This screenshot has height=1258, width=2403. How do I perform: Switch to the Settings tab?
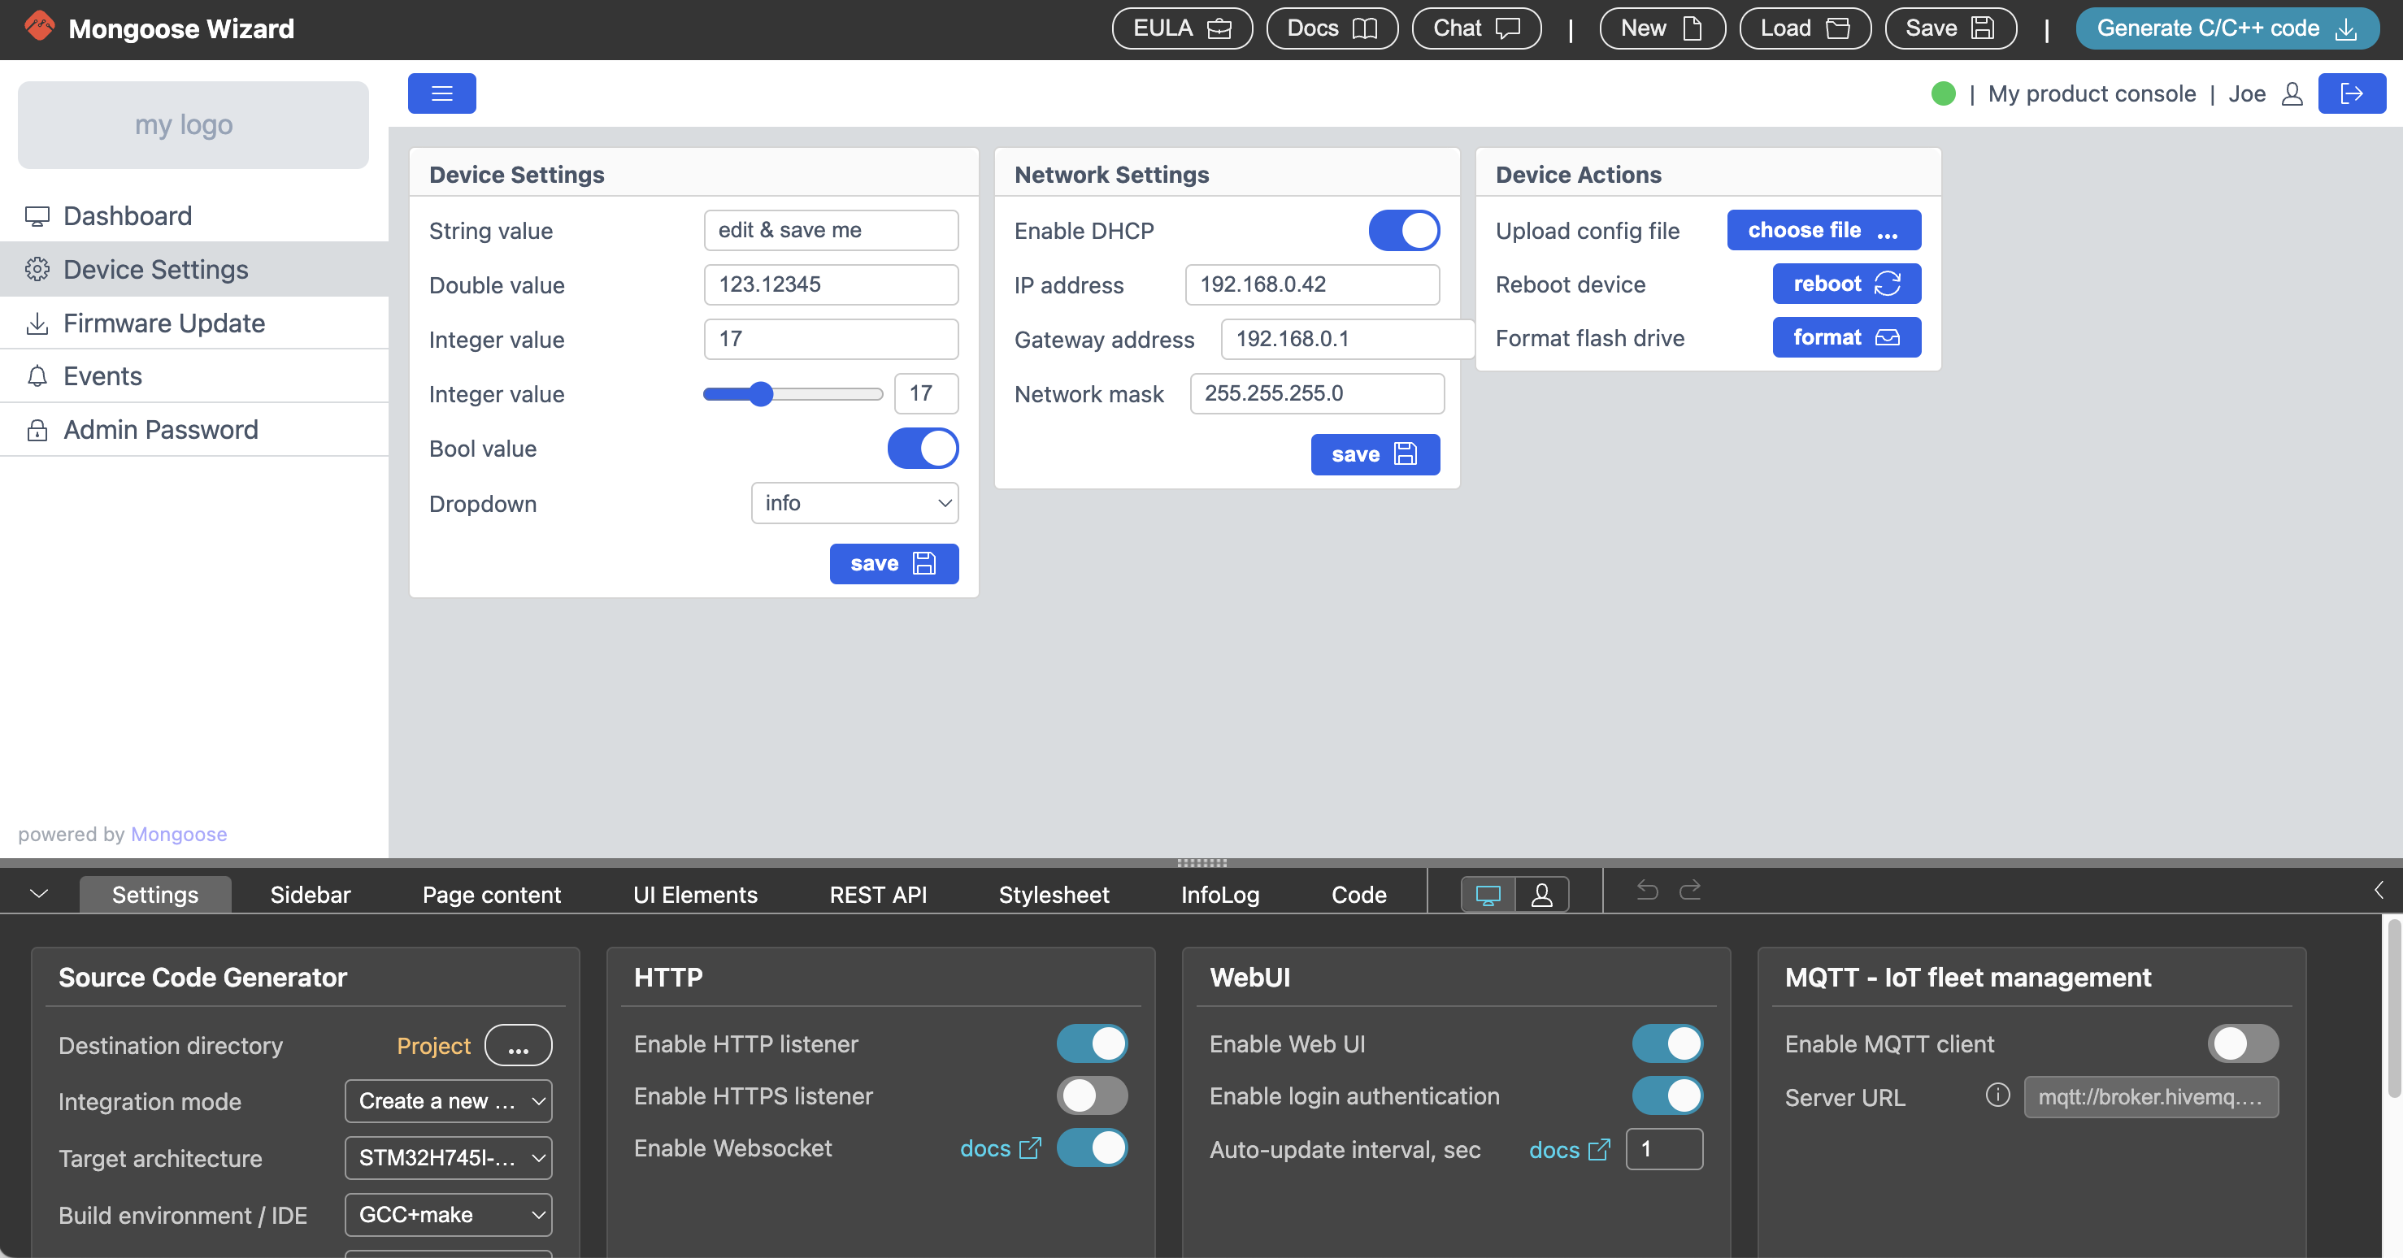pos(154,894)
